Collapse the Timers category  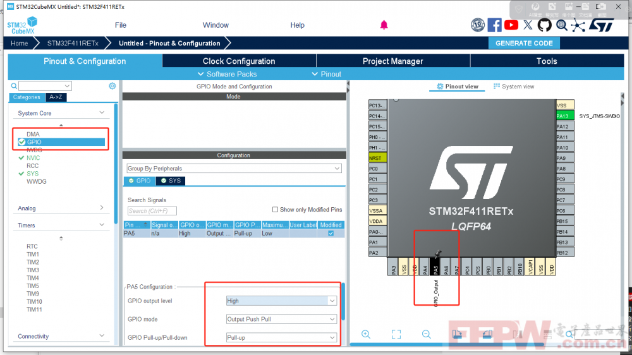(x=102, y=225)
